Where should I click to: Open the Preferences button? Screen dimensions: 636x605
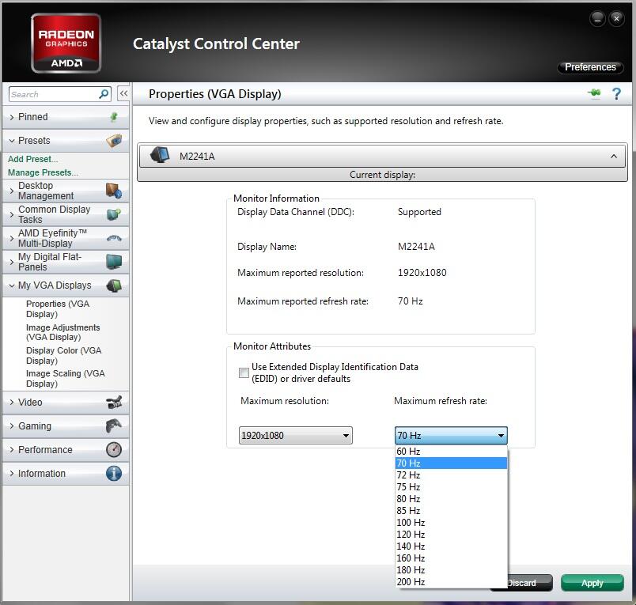point(590,67)
